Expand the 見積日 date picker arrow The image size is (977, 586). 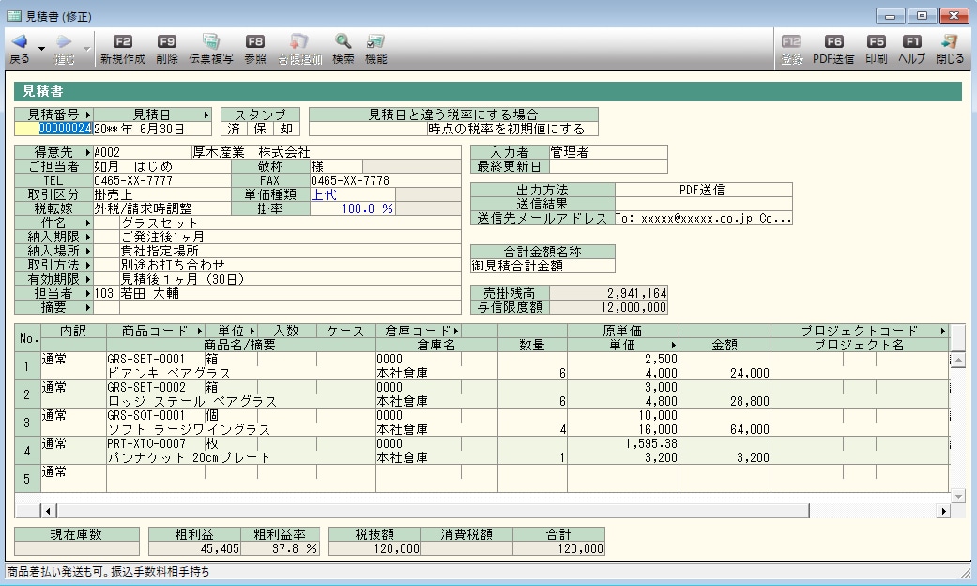point(206,115)
